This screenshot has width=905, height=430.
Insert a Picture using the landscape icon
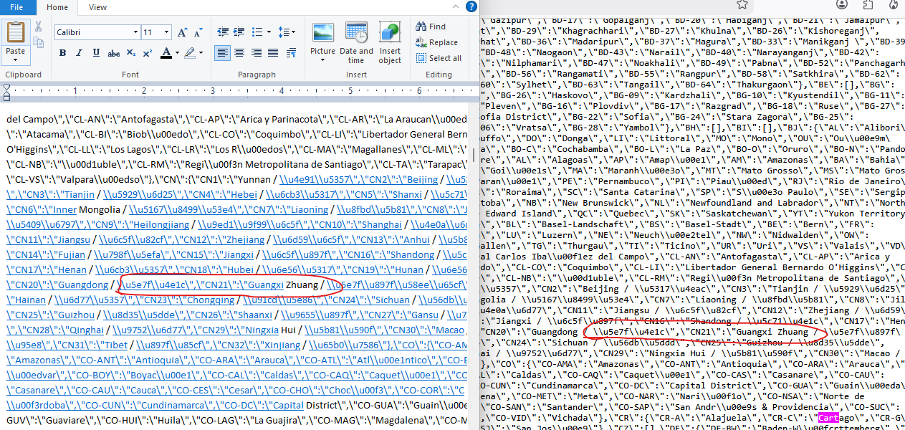pyautogui.click(x=322, y=33)
